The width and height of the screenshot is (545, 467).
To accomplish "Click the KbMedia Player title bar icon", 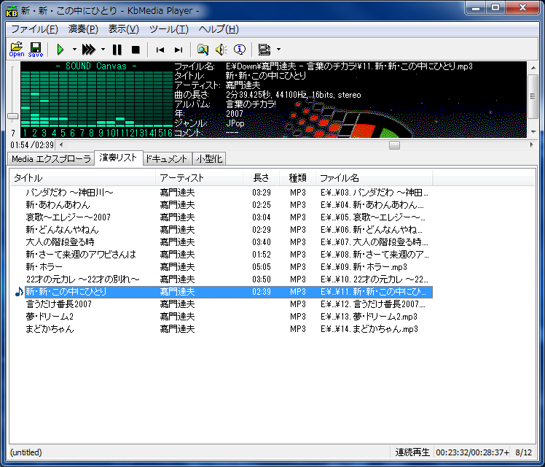I will pos(12,10).
